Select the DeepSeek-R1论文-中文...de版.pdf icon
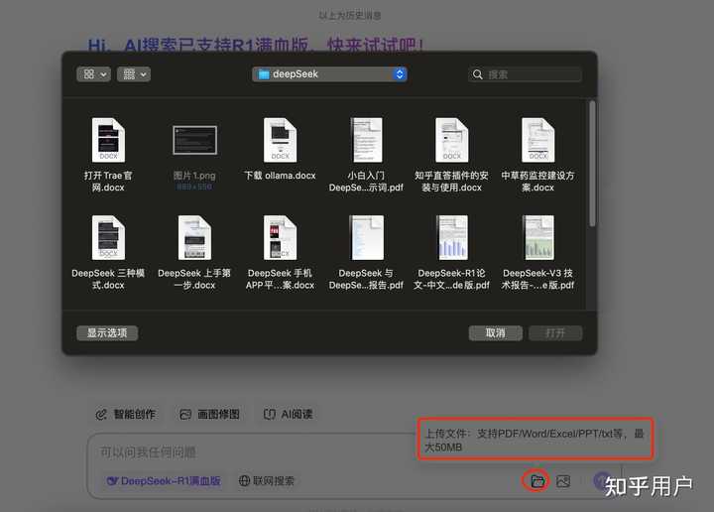Image resolution: width=714 pixels, height=512 pixels. point(452,237)
